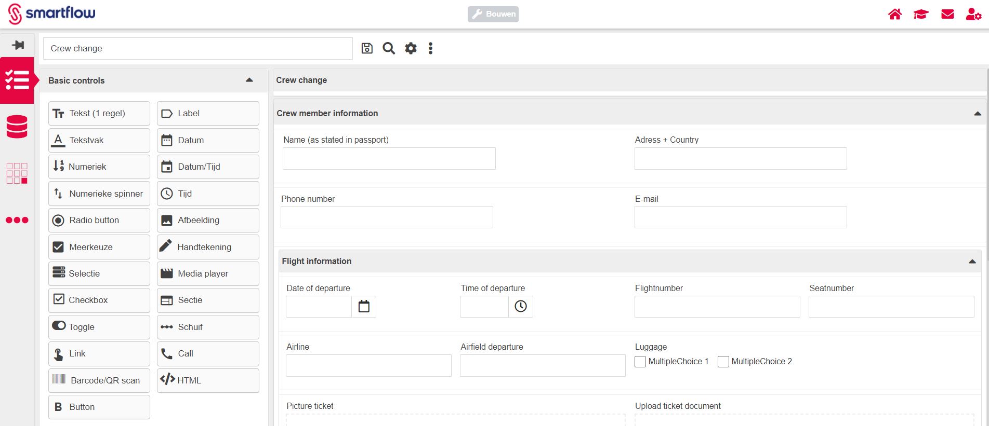Open the mail envelope icon
Screen dimensions: 989x426
click(x=947, y=14)
